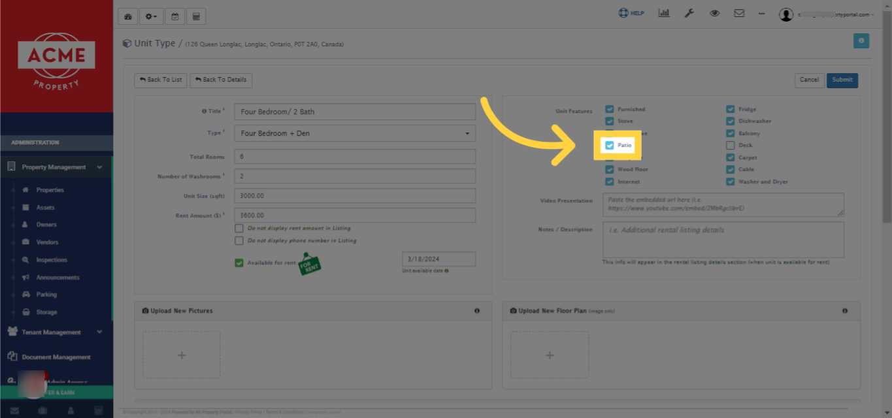Open the user account dropdown
This screenshot has height=418, width=892.
pyautogui.click(x=826, y=14)
